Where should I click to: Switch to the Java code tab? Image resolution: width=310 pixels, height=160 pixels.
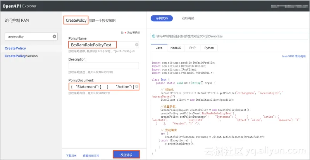[x=159, y=48]
